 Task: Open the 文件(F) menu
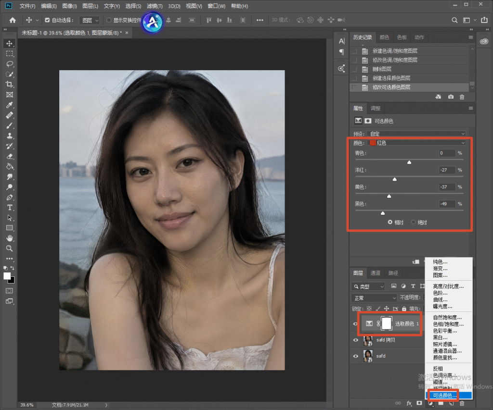click(27, 6)
